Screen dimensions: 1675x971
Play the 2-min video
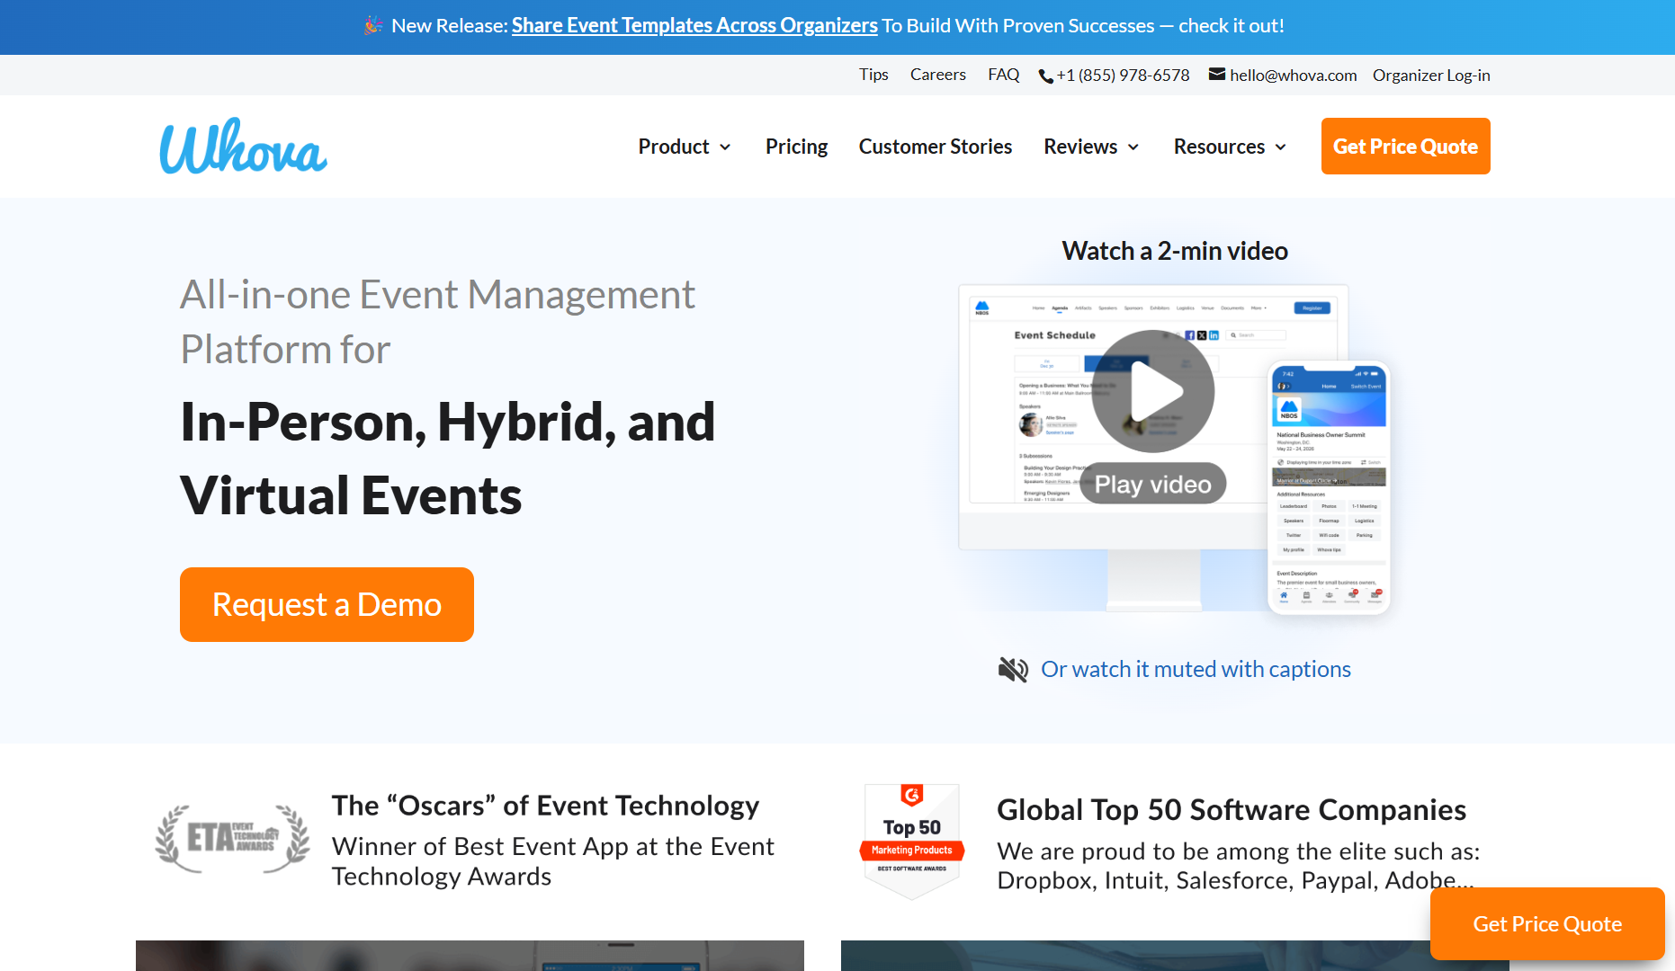point(1153,391)
